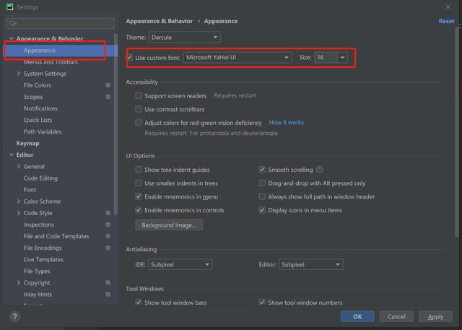Expand the General node under Editor
Viewport: 462px width, 330px height.
tap(19, 167)
